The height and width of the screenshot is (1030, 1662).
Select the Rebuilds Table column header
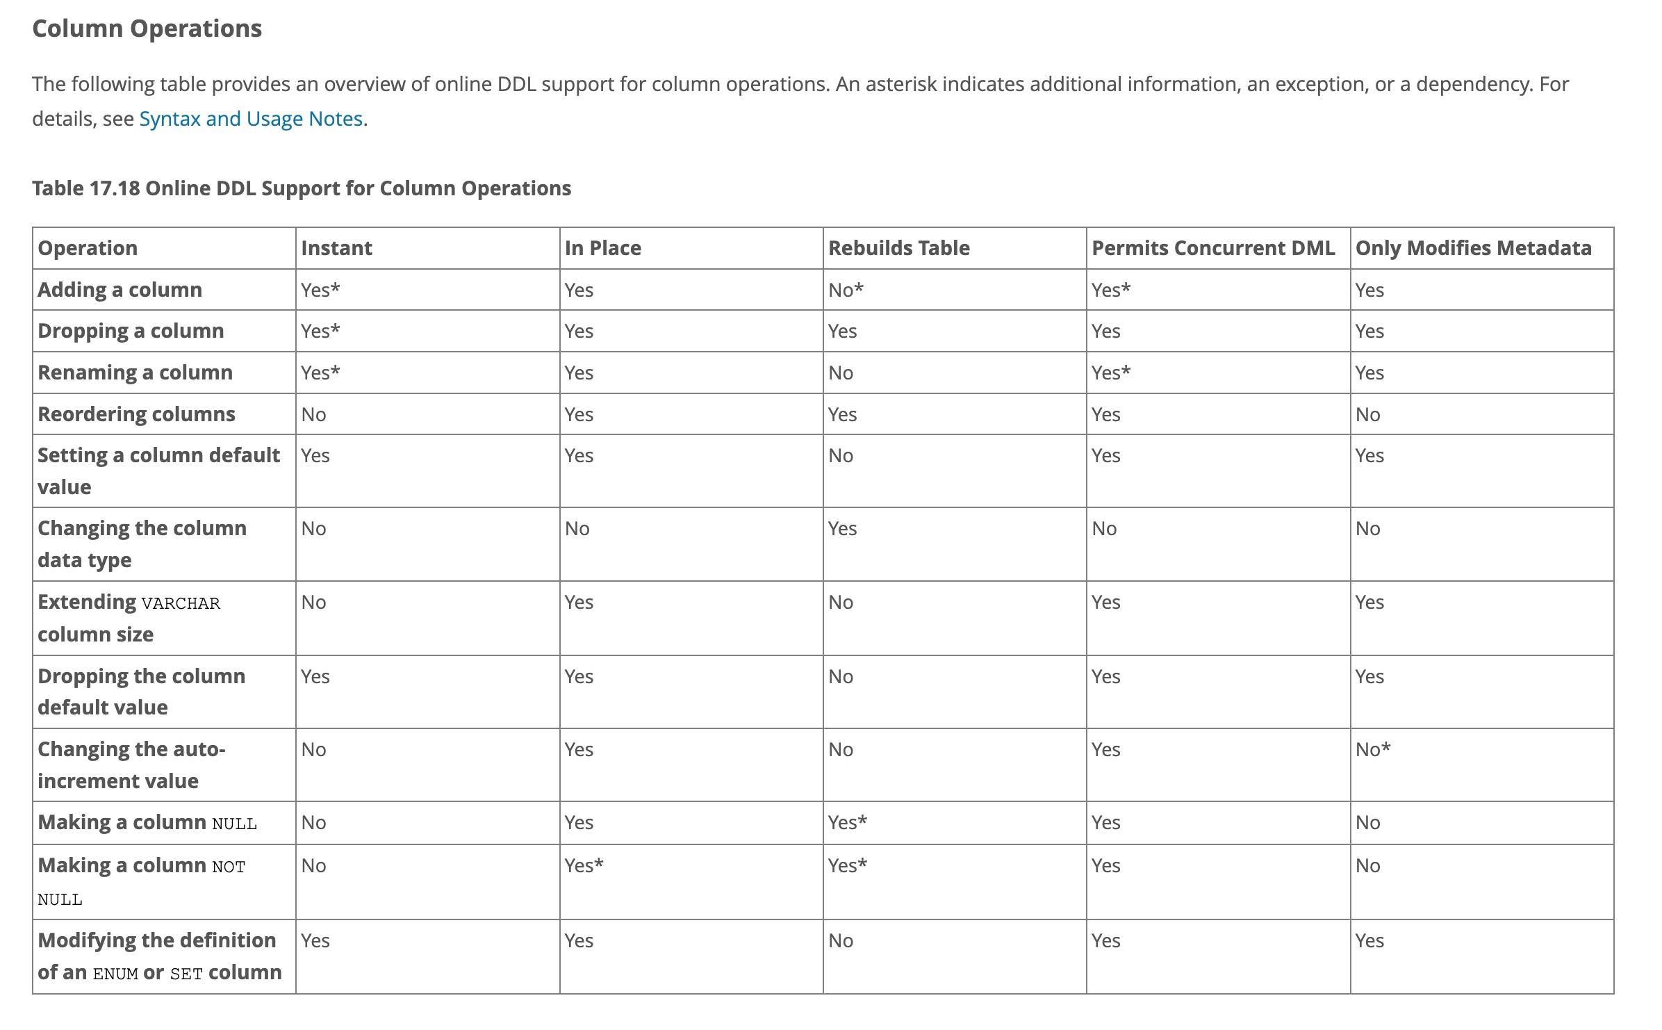(898, 248)
